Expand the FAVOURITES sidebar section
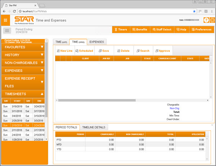This screenshot has height=166, width=216. click(23, 47)
